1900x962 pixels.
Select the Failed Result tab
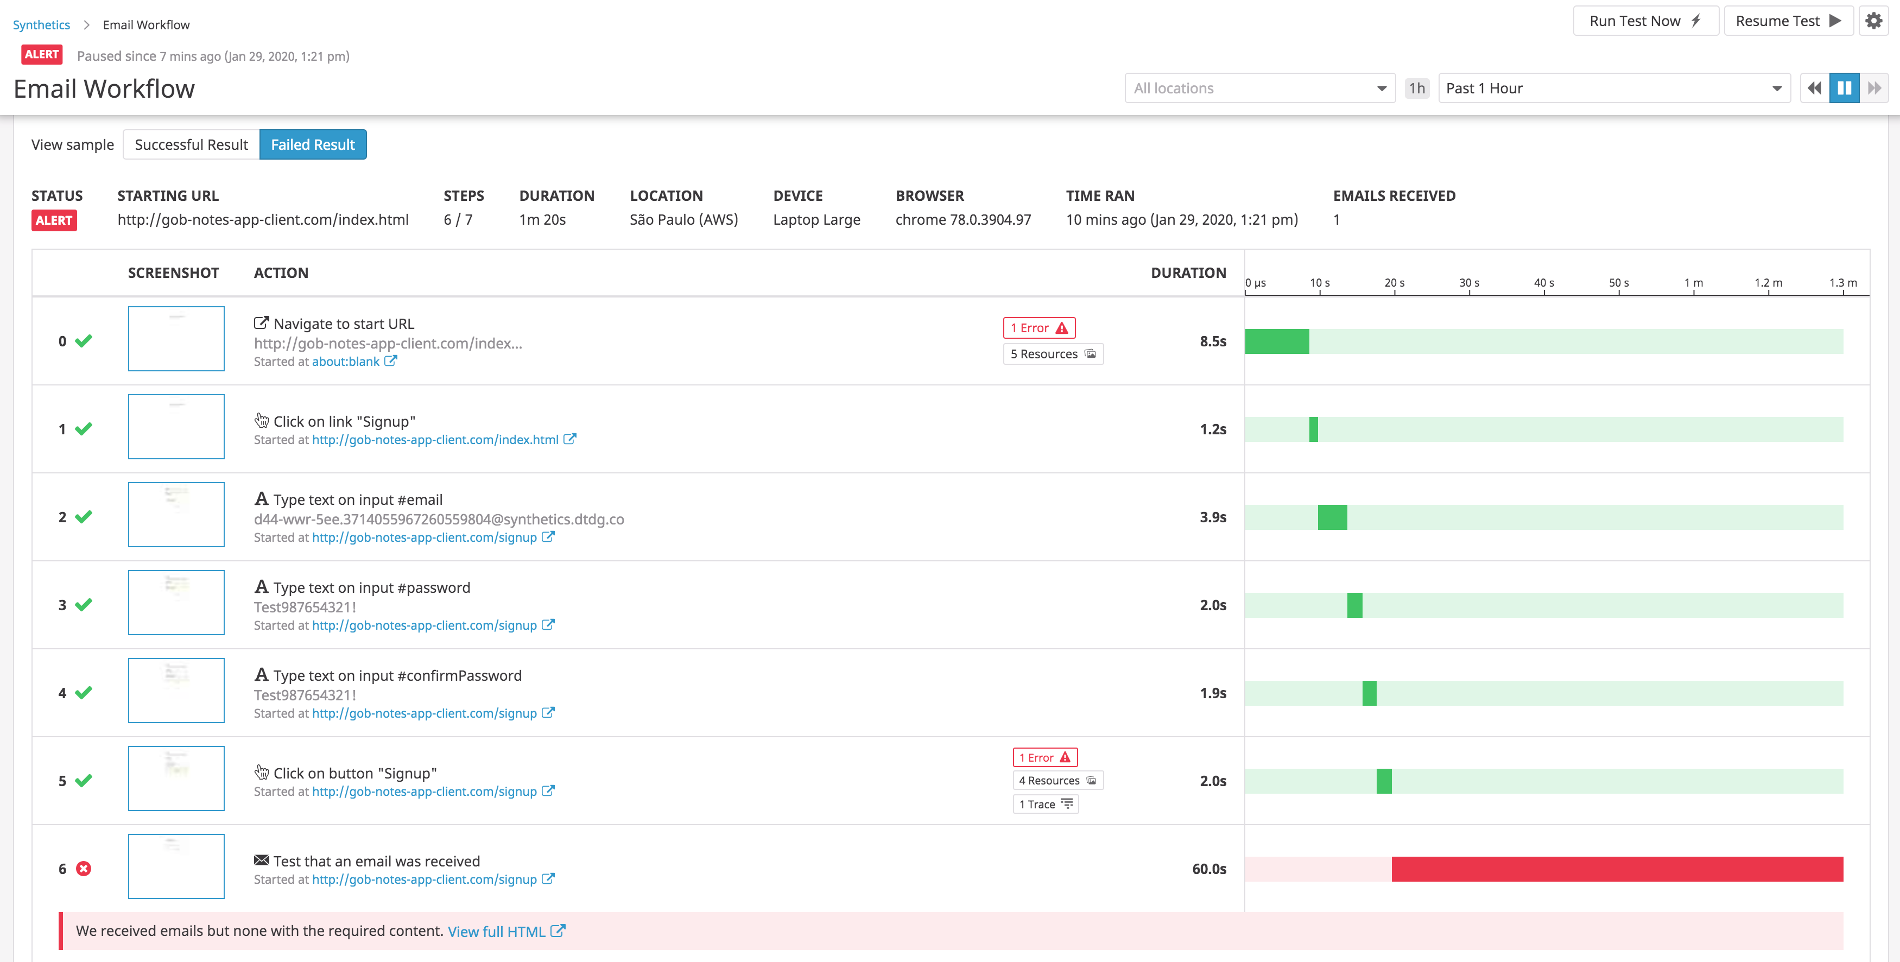313,144
